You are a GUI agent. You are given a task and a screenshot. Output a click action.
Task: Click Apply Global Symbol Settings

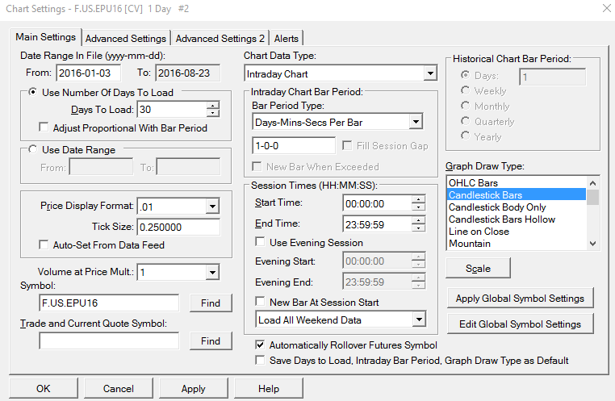pyautogui.click(x=520, y=299)
